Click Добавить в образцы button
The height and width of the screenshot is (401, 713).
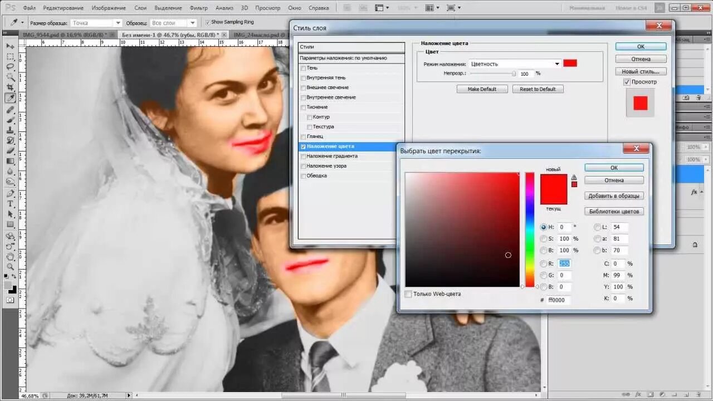click(x=614, y=196)
